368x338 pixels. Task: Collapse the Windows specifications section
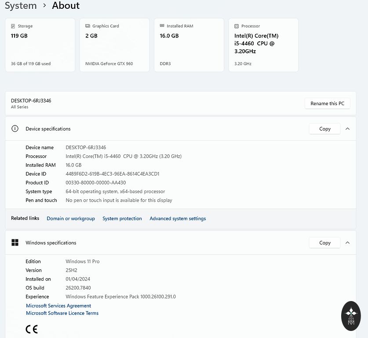click(347, 243)
